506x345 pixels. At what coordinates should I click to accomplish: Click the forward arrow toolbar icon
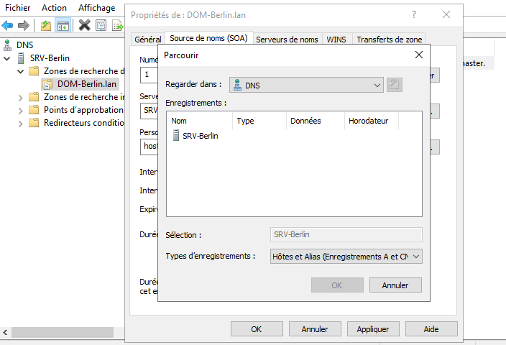click(x=24, y=26)
